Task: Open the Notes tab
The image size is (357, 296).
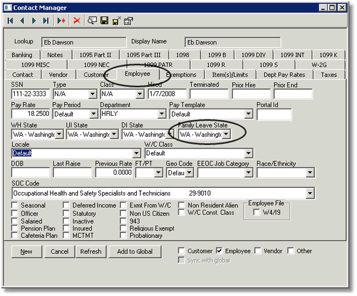Action: tap(55, 55)
